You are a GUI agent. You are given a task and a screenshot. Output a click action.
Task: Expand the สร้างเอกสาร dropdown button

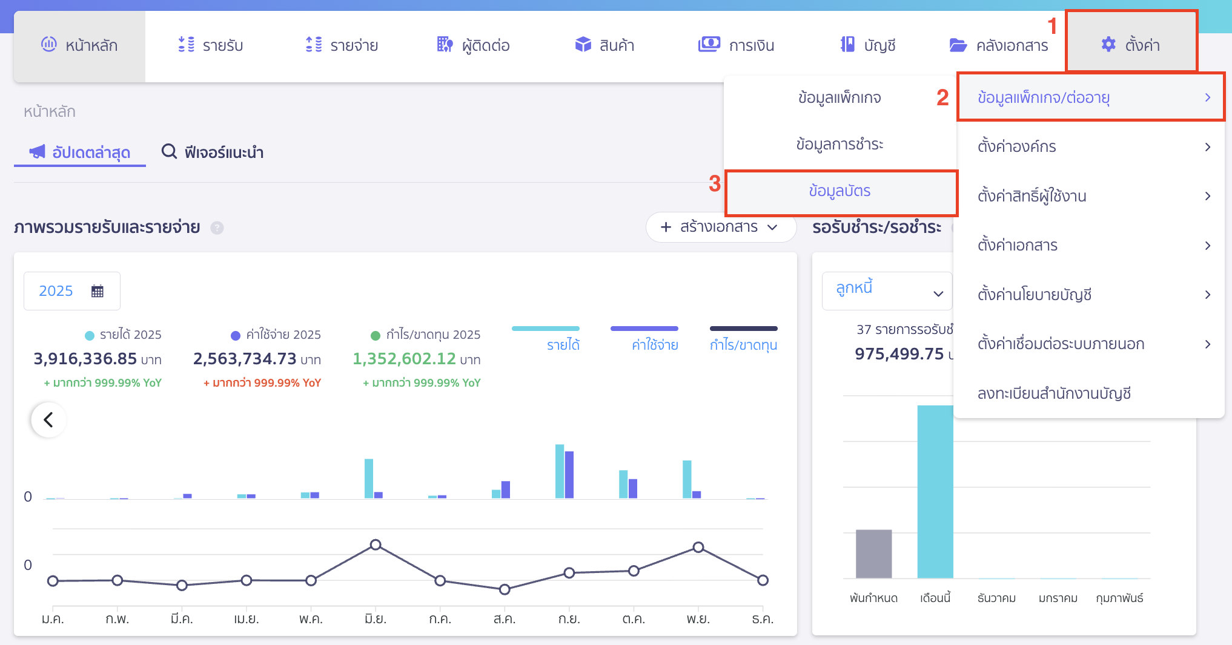(x=720, y=228)
